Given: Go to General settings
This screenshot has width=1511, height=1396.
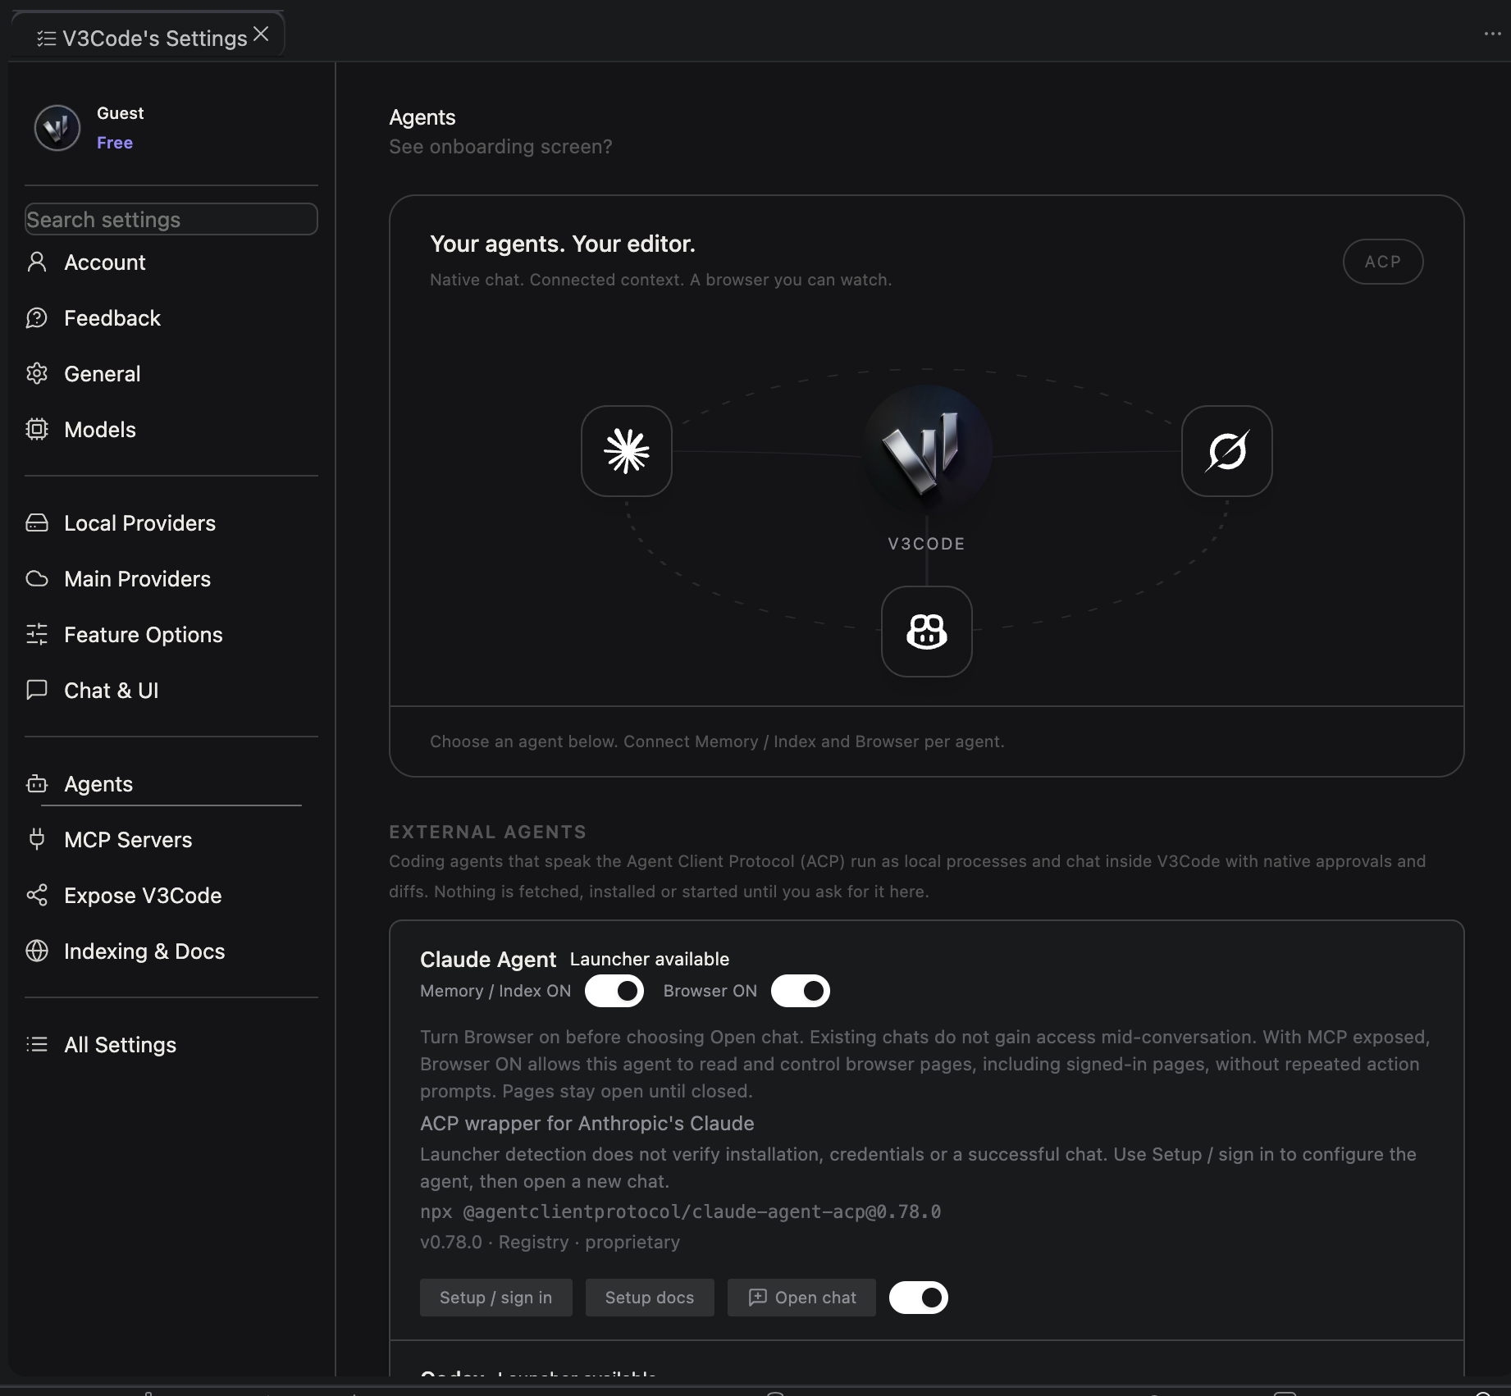Looking at the screenshot, I should [x=171, y=374].
